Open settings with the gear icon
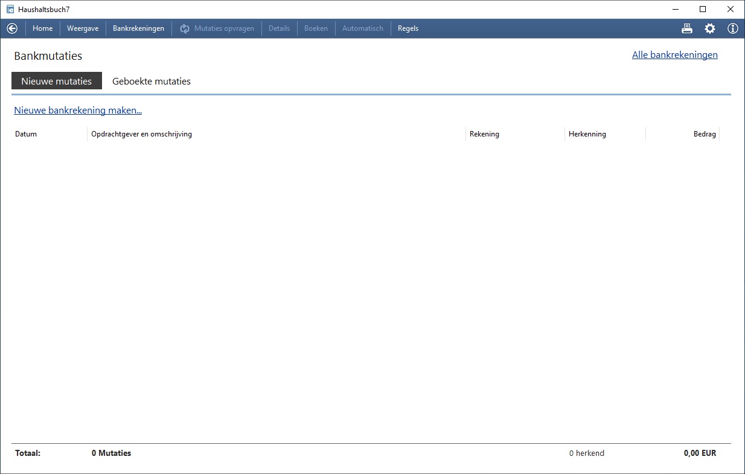 710,28
